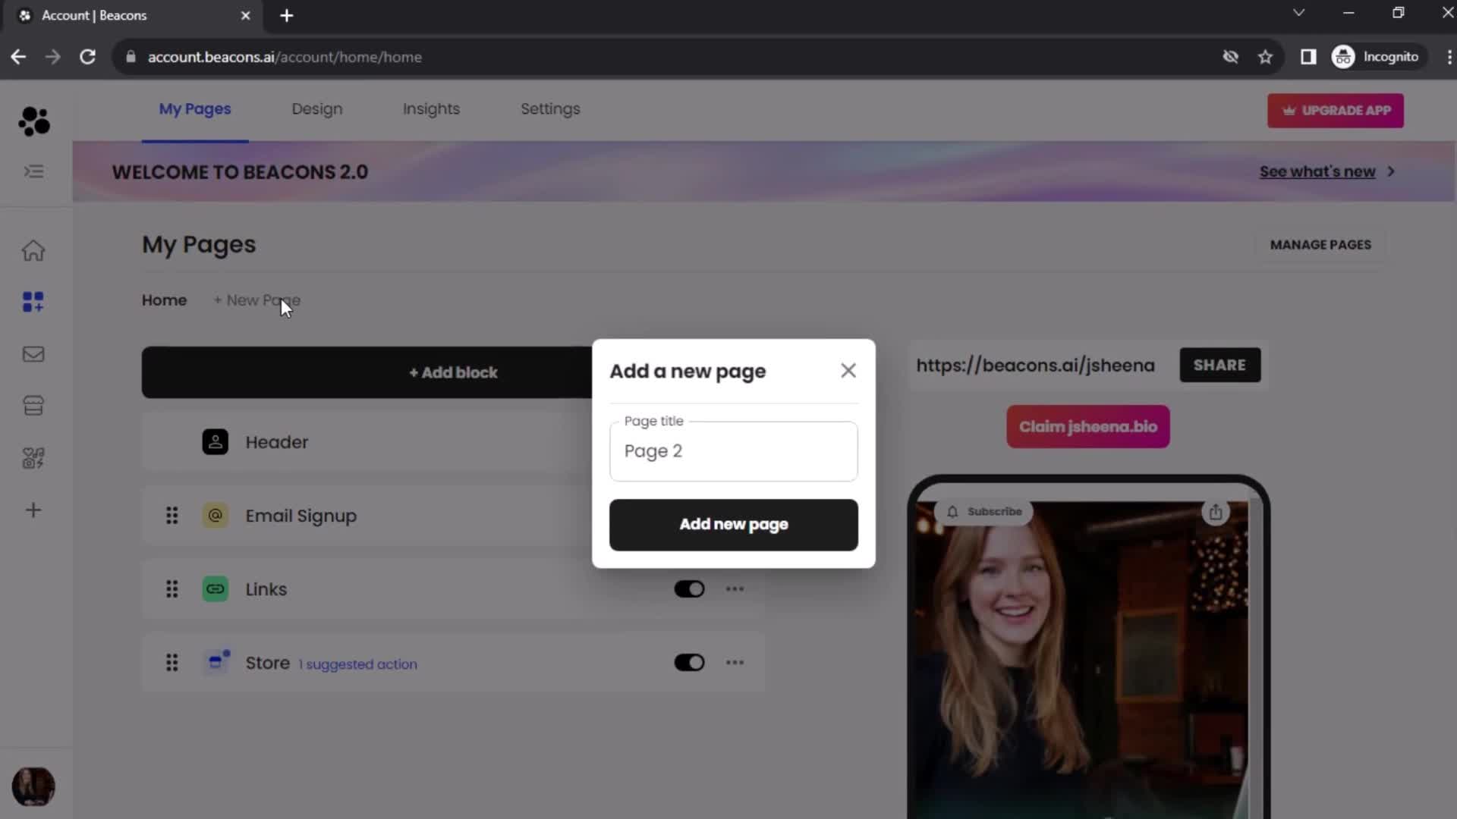Viewport: 1457px width, 819px height.
Task: Switch to the Insights tab
Action: [x=431, y=109]
